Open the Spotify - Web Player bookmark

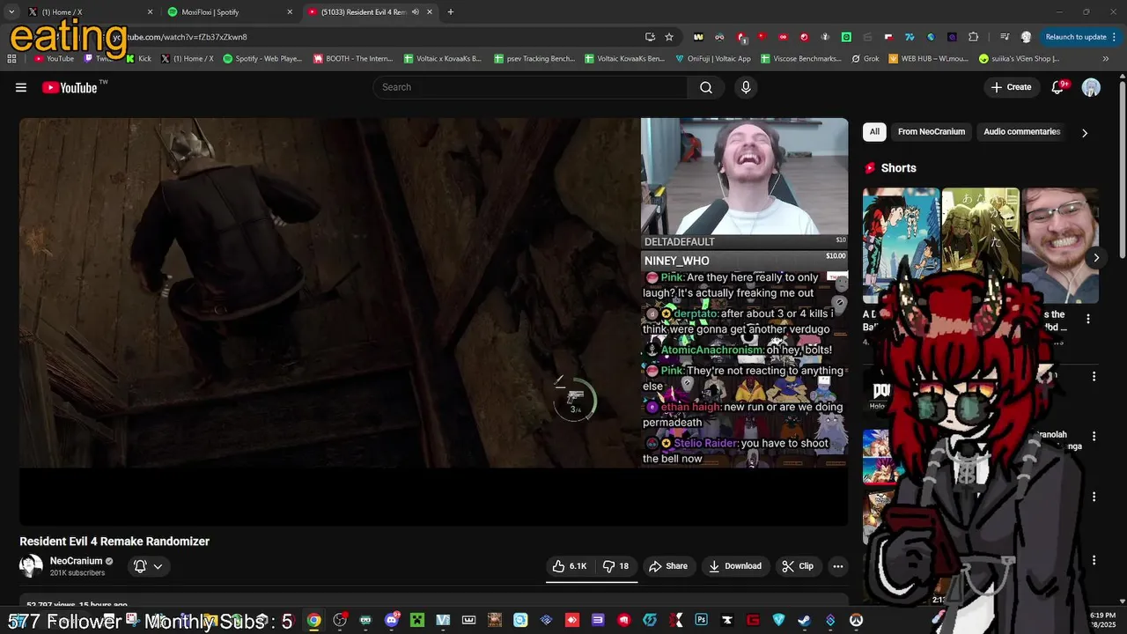point(261,59)
